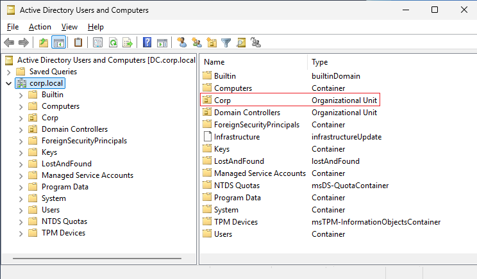Image resolution: width=477 pixels, height=279 pixels.
Task: Open Properties via the toolbar icon
Action: (97, 42)
